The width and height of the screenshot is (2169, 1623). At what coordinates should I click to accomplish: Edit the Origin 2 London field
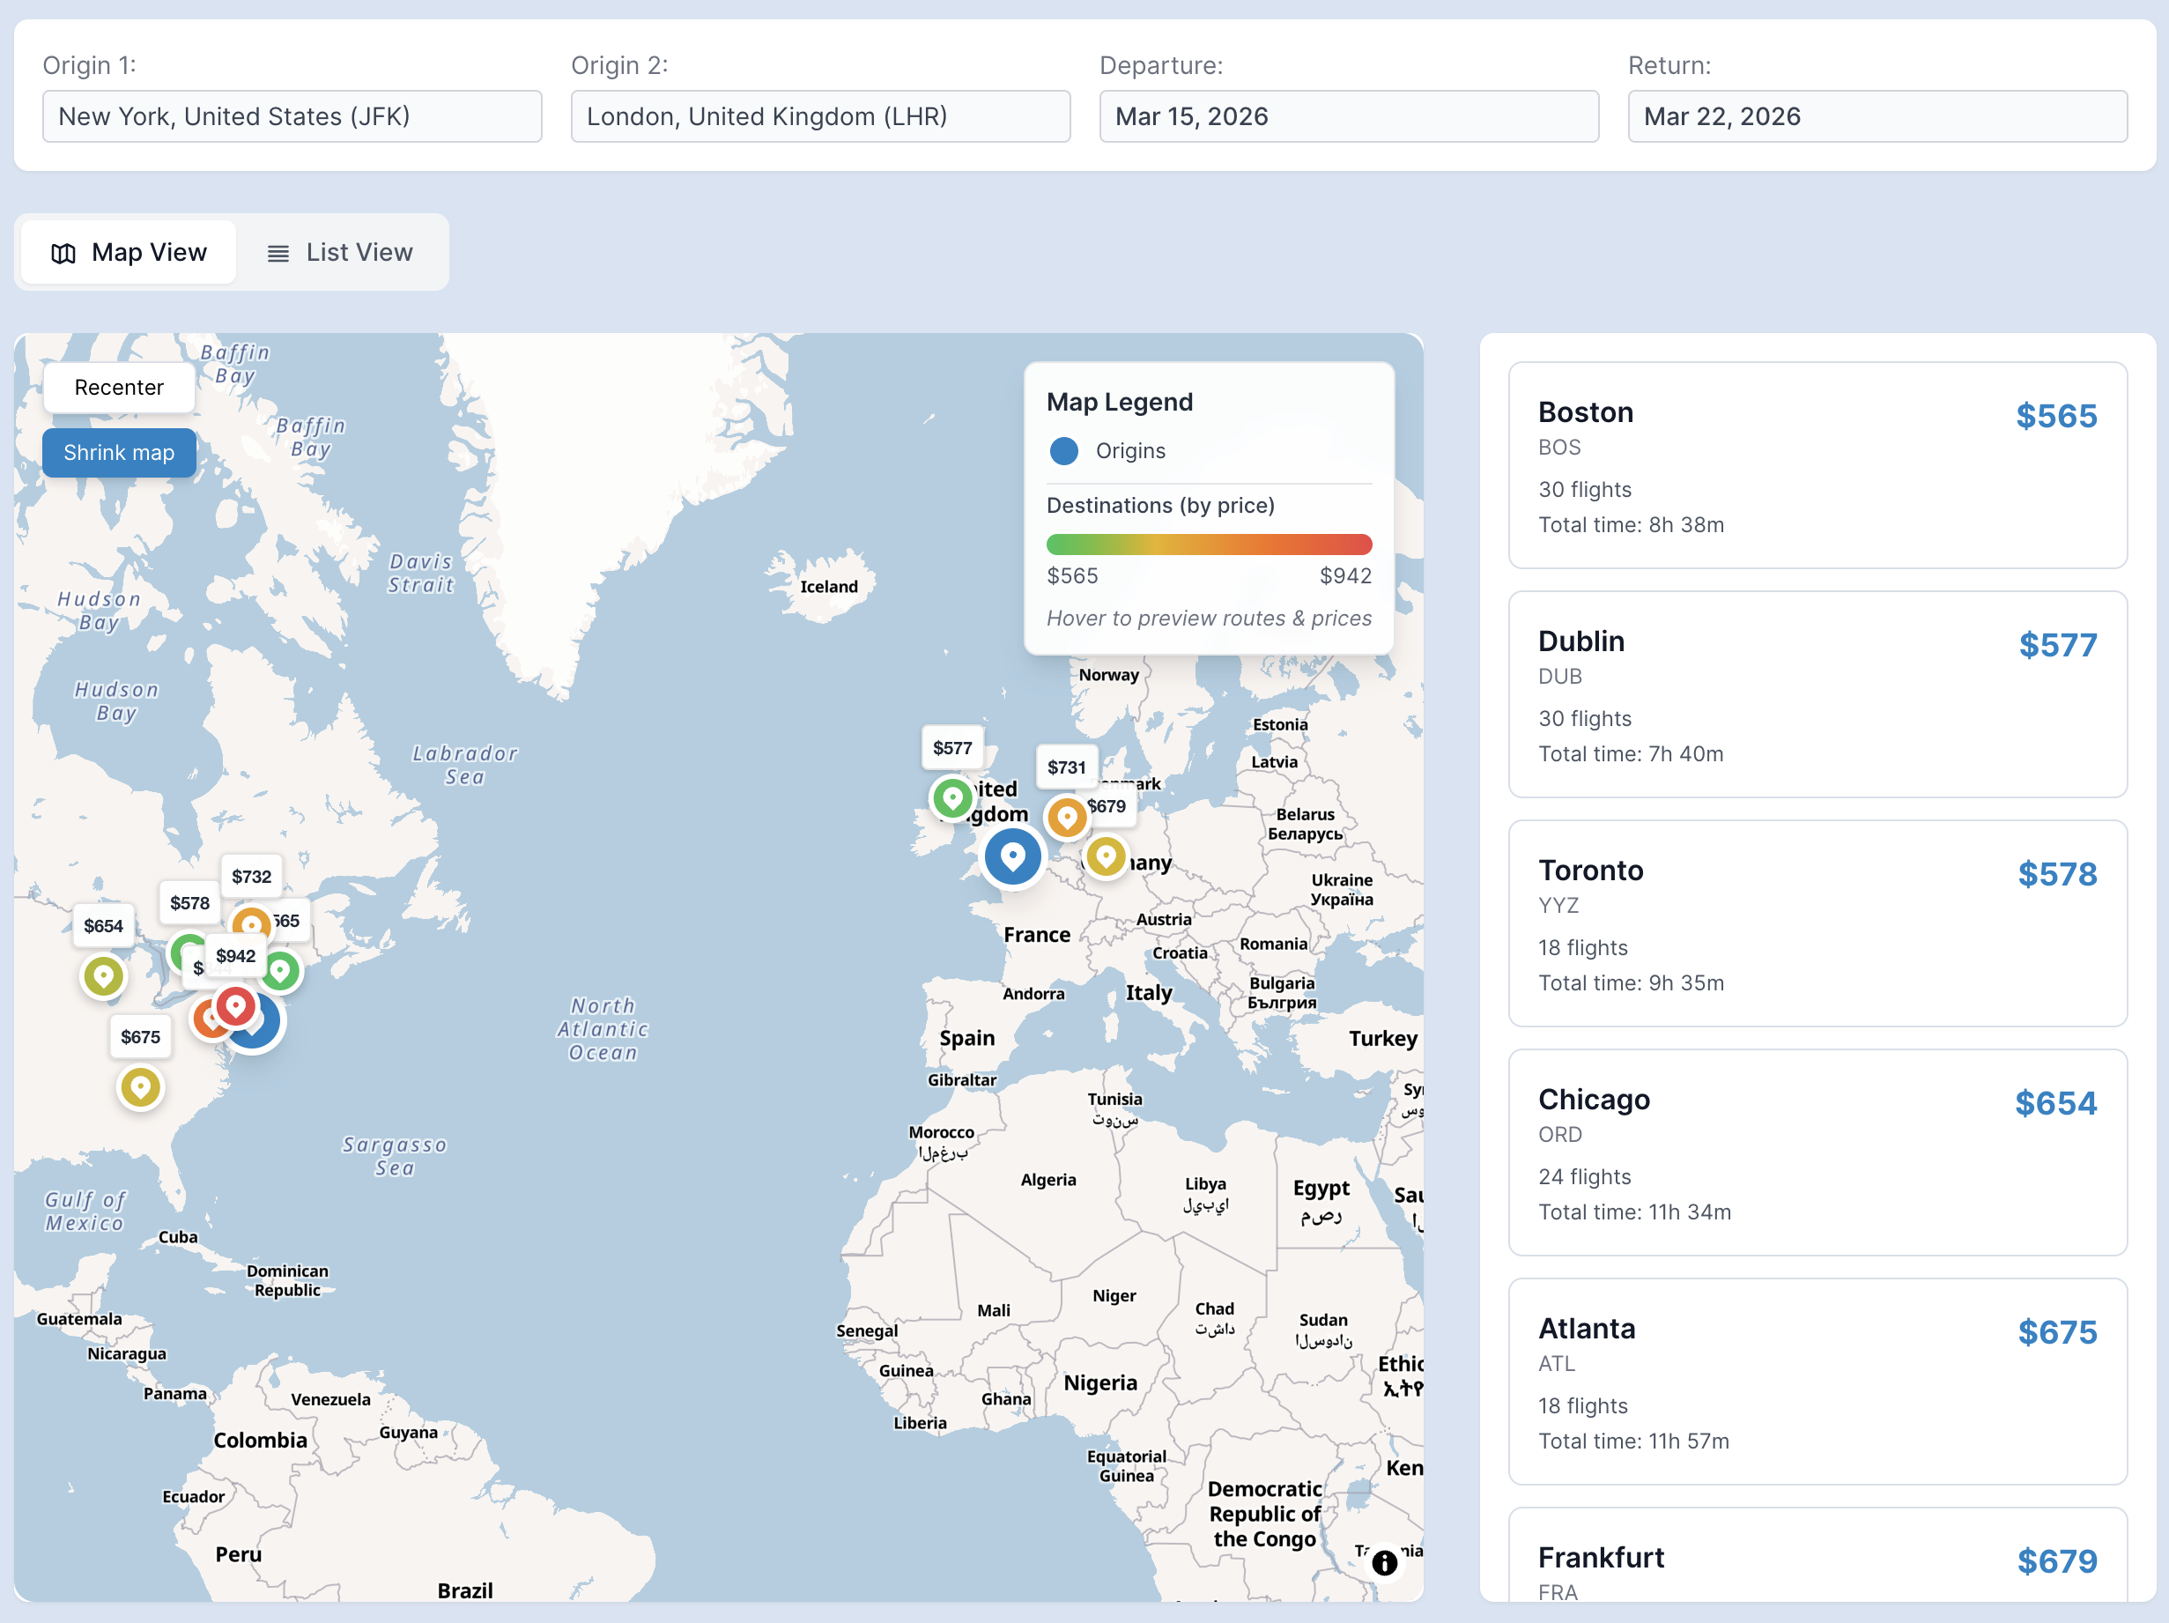(x=821, y=116)
